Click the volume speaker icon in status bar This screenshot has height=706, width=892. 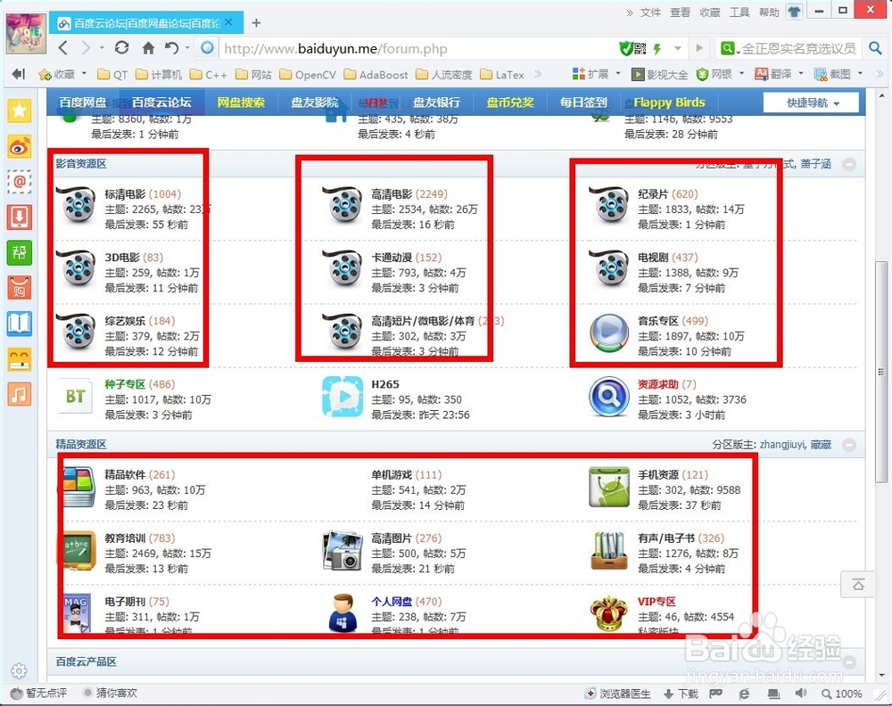801,694
